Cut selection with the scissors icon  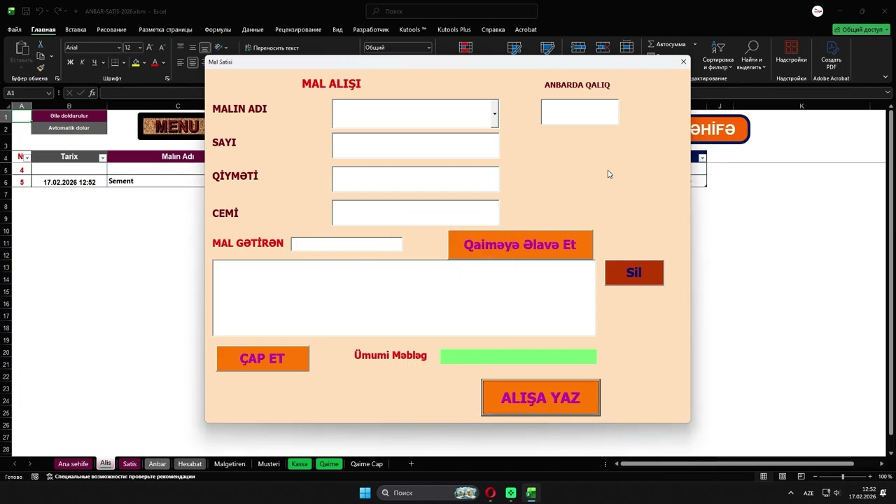[x=41, y=45]
